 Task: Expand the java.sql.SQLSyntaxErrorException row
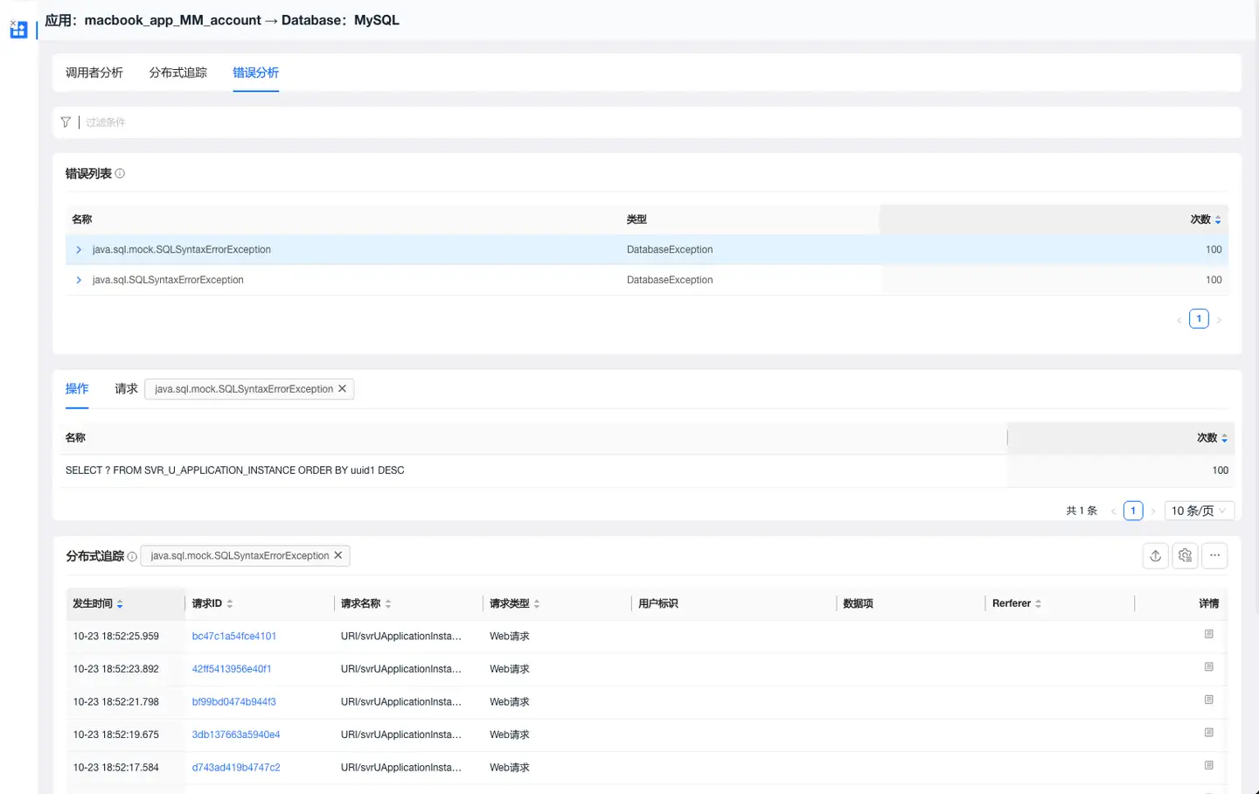[79, 281]
